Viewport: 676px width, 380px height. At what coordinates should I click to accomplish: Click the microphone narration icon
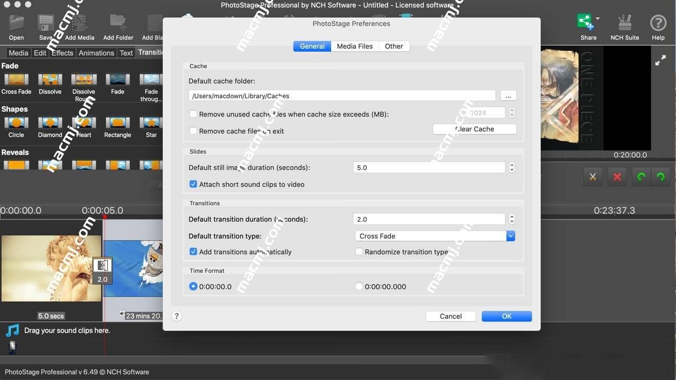click(x=12, y=347)
